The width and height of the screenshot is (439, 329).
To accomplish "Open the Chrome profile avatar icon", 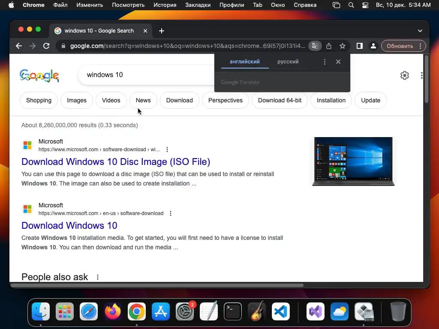I will click(373, 46).
